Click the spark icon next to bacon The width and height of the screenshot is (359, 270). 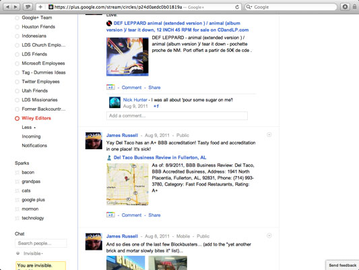17,173
